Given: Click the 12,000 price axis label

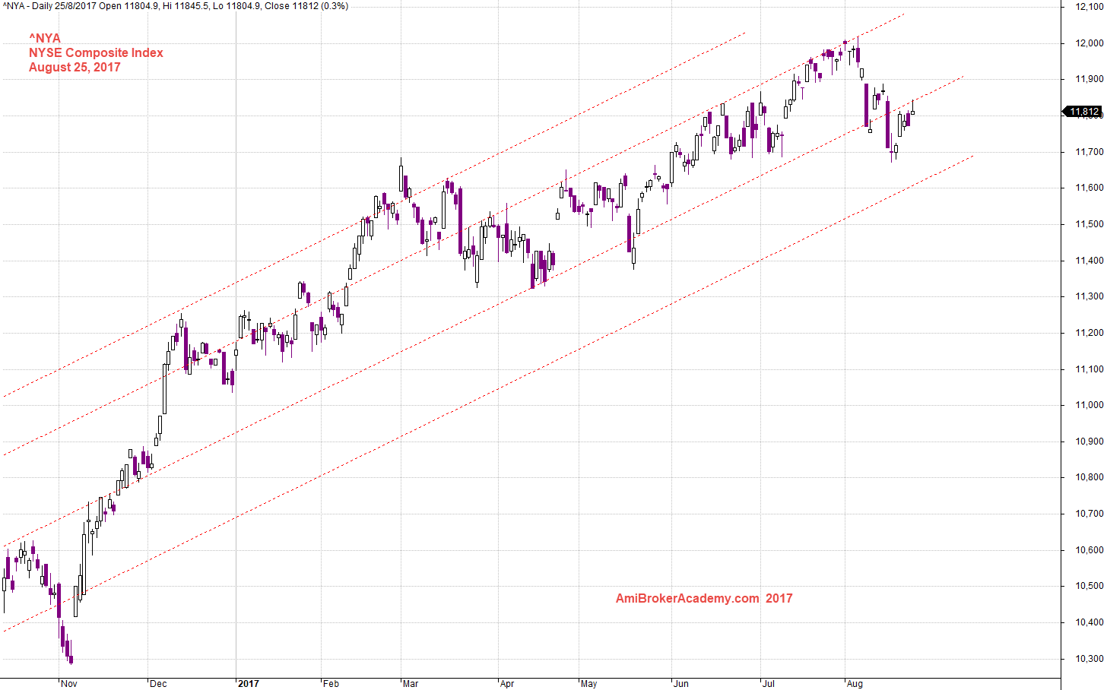Looking at the screenshot, I should pyautogui.click(x=1089, y=43).
